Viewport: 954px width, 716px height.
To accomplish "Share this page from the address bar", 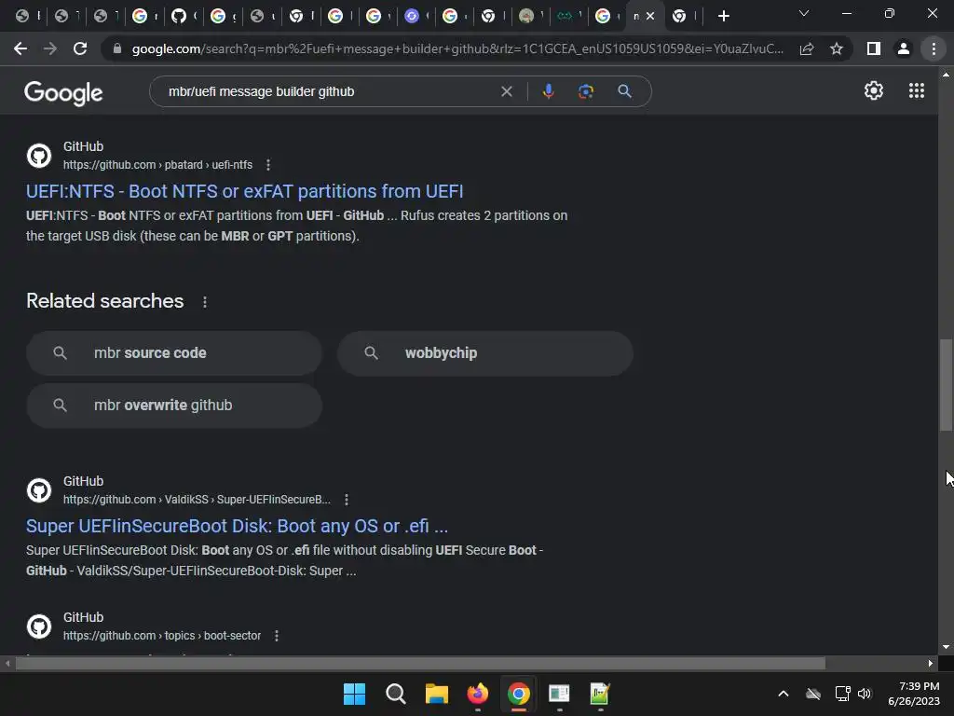I will 807,48.
